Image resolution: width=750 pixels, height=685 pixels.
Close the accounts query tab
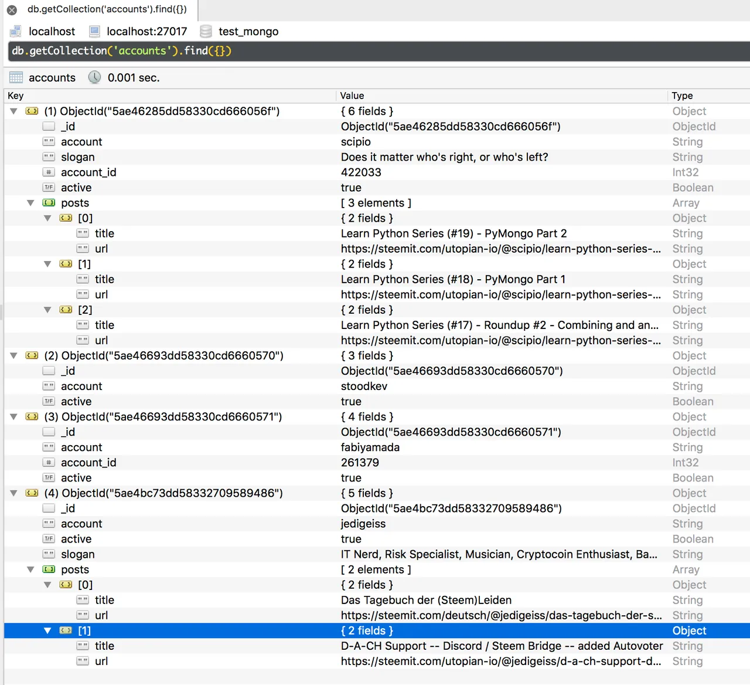12,10
